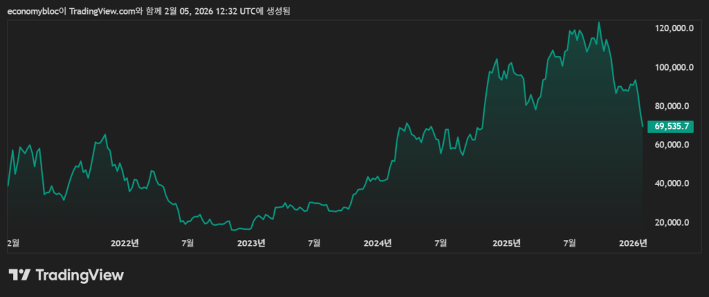This screenshot has height=297, width=709.
Task: Click the price line's final point at right edge
Action: point(643,126)
